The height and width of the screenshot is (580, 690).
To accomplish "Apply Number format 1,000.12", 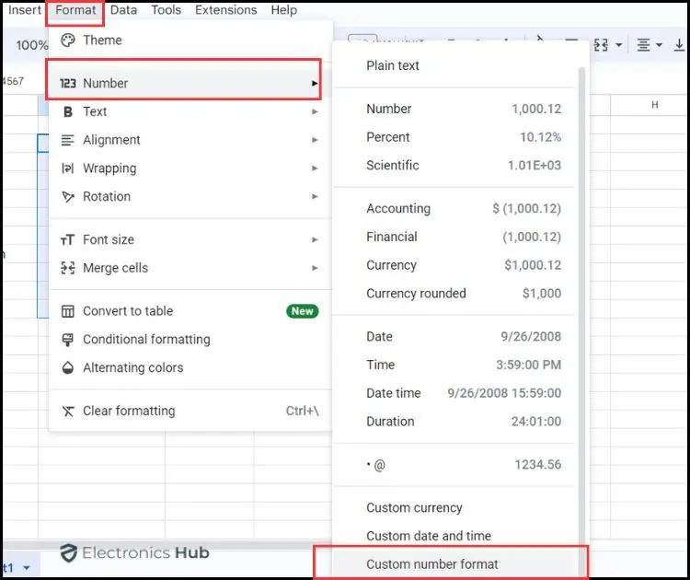I will click(x=455, y=109).
